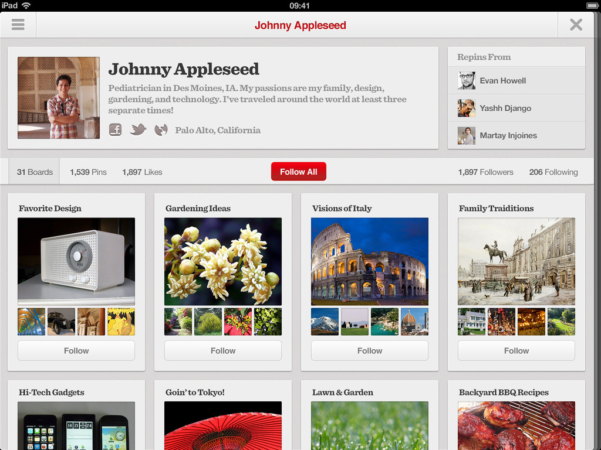Open the hamburger menu icon
Viewport: 601px width, 450px height.
coord(18,25)
